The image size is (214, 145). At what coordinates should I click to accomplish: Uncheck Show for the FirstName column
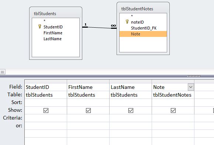click(x=88, y=110)
